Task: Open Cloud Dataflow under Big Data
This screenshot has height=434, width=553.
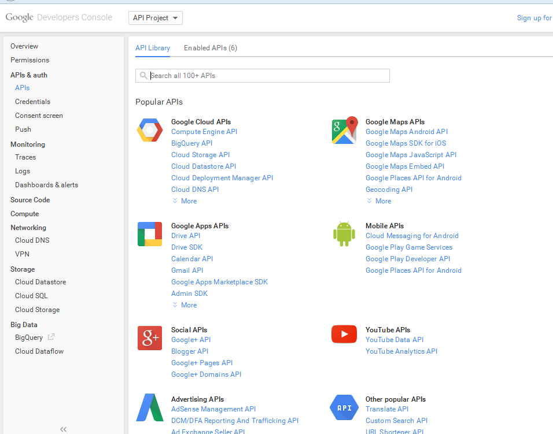Action: click(x=39, y=351)
